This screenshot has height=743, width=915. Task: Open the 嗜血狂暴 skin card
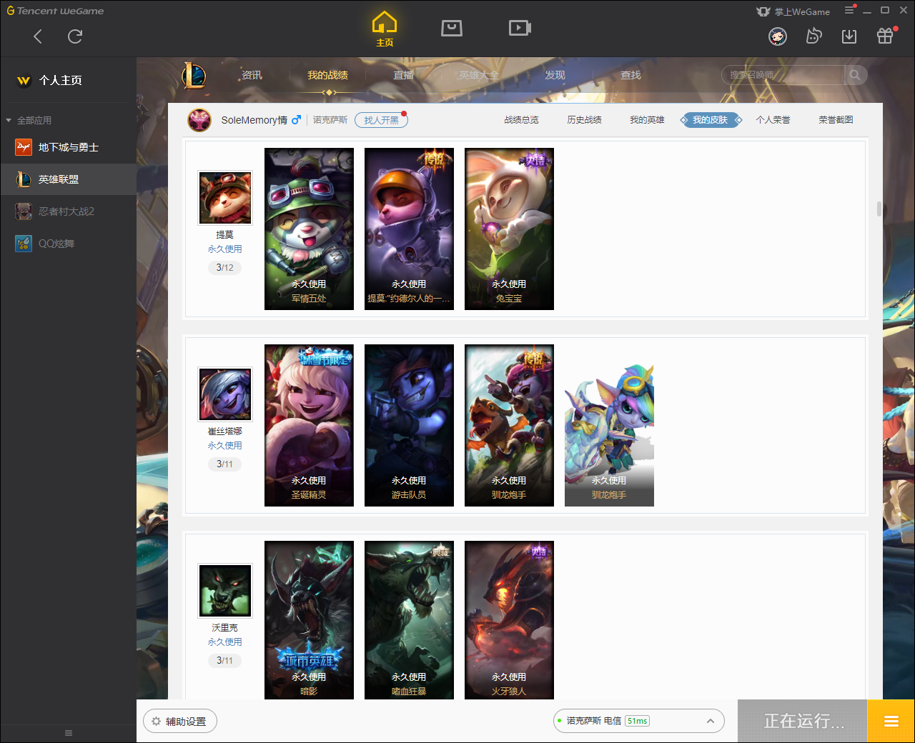409,619
